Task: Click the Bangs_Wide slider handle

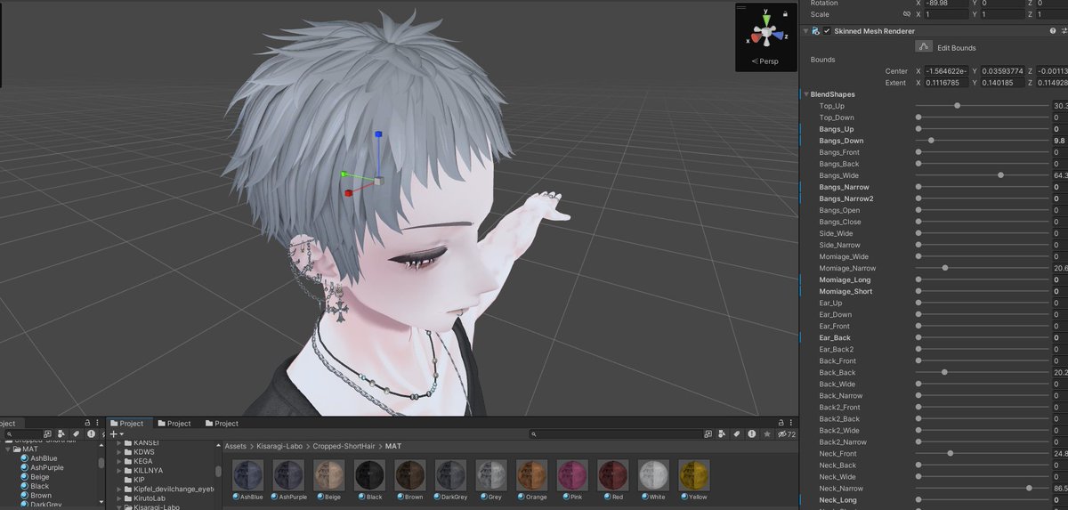Action: click(x=1000, y=175)
